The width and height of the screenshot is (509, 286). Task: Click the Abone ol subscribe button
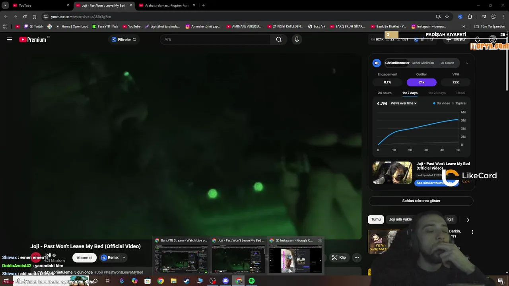pos(84,258)
